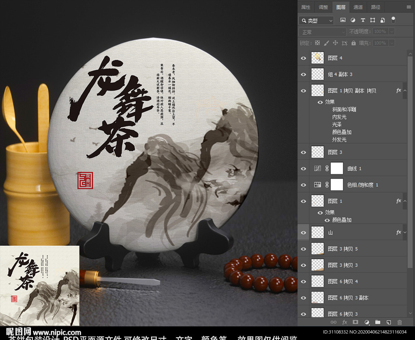This screenshot has height=340, width=415.
Task: Hide the 图层 4 layer
Action: pos(303,58)
